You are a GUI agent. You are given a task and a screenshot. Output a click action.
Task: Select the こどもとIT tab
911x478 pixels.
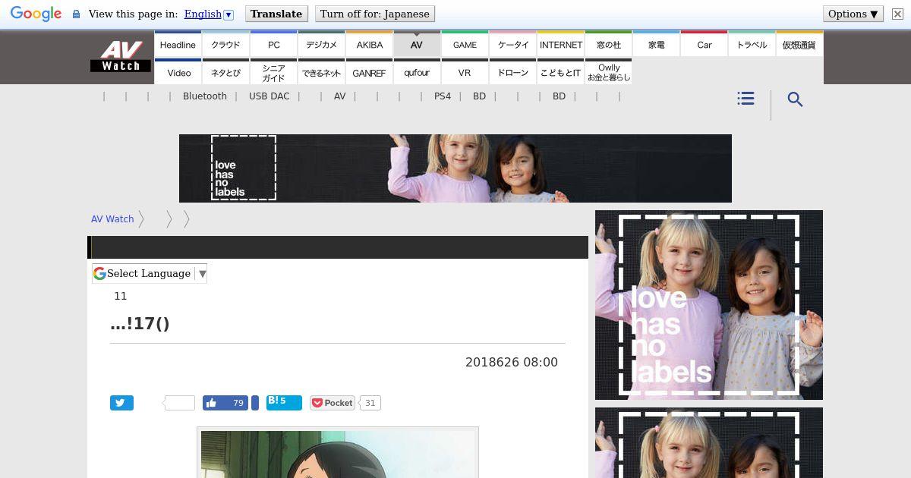[561, 72]
